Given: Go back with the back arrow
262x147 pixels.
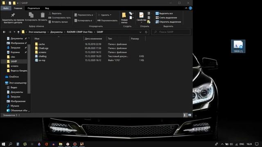Looking at the screenshot, I should coord(4,32).
